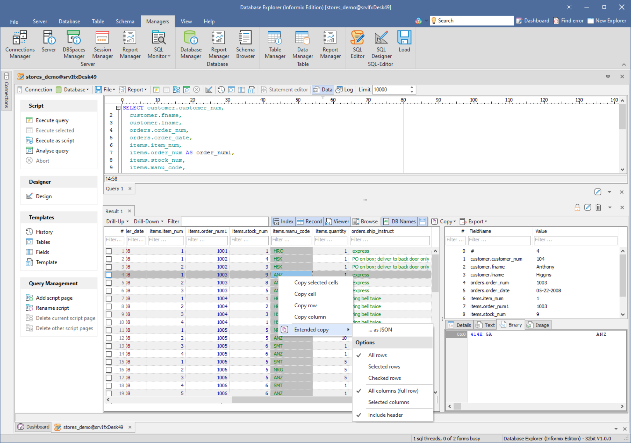Image resolution: width=631 pixels, height=443 pixels.
Task: Open the File dropdown menu
Action: click(x=105, y=90)
